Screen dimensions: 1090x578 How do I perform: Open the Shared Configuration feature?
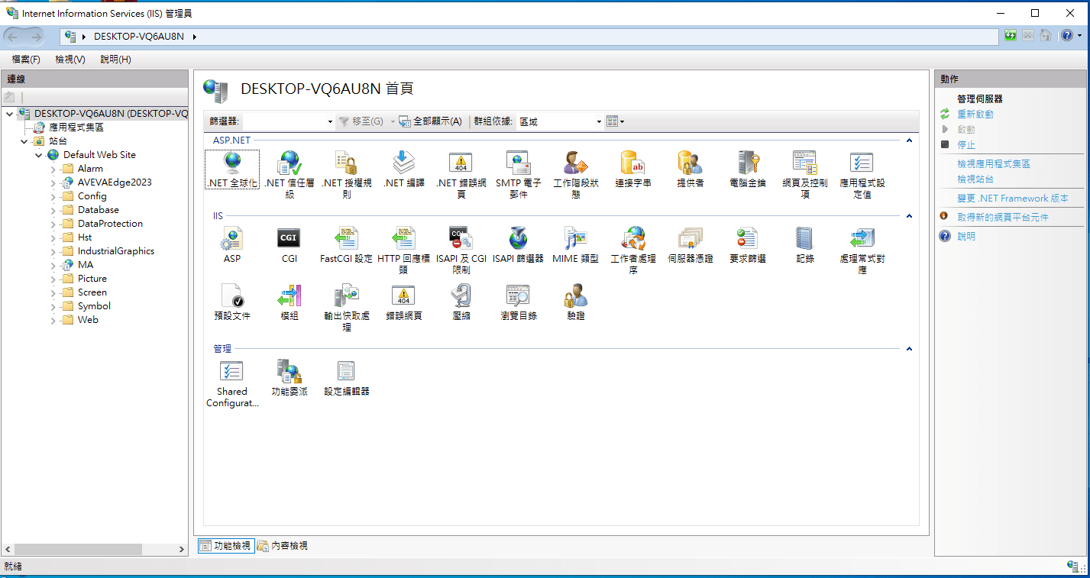coord(232,383)
